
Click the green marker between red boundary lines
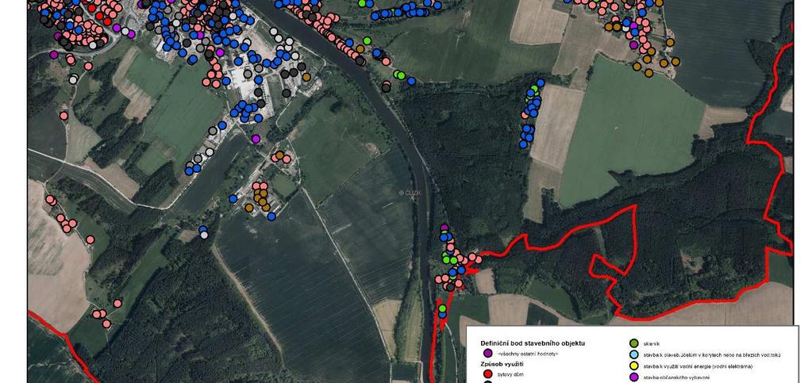[x=442, y=308]
